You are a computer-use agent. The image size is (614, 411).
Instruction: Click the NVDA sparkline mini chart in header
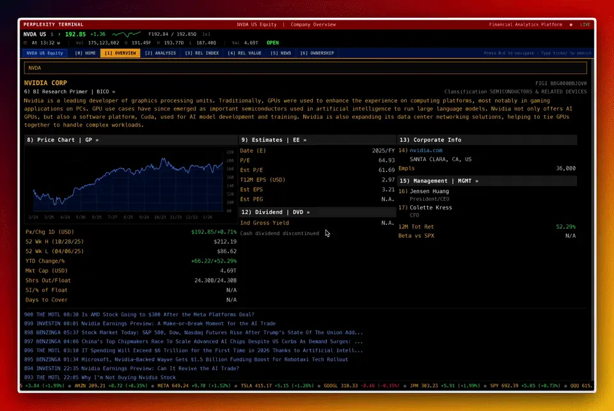[x=126, y=34]
